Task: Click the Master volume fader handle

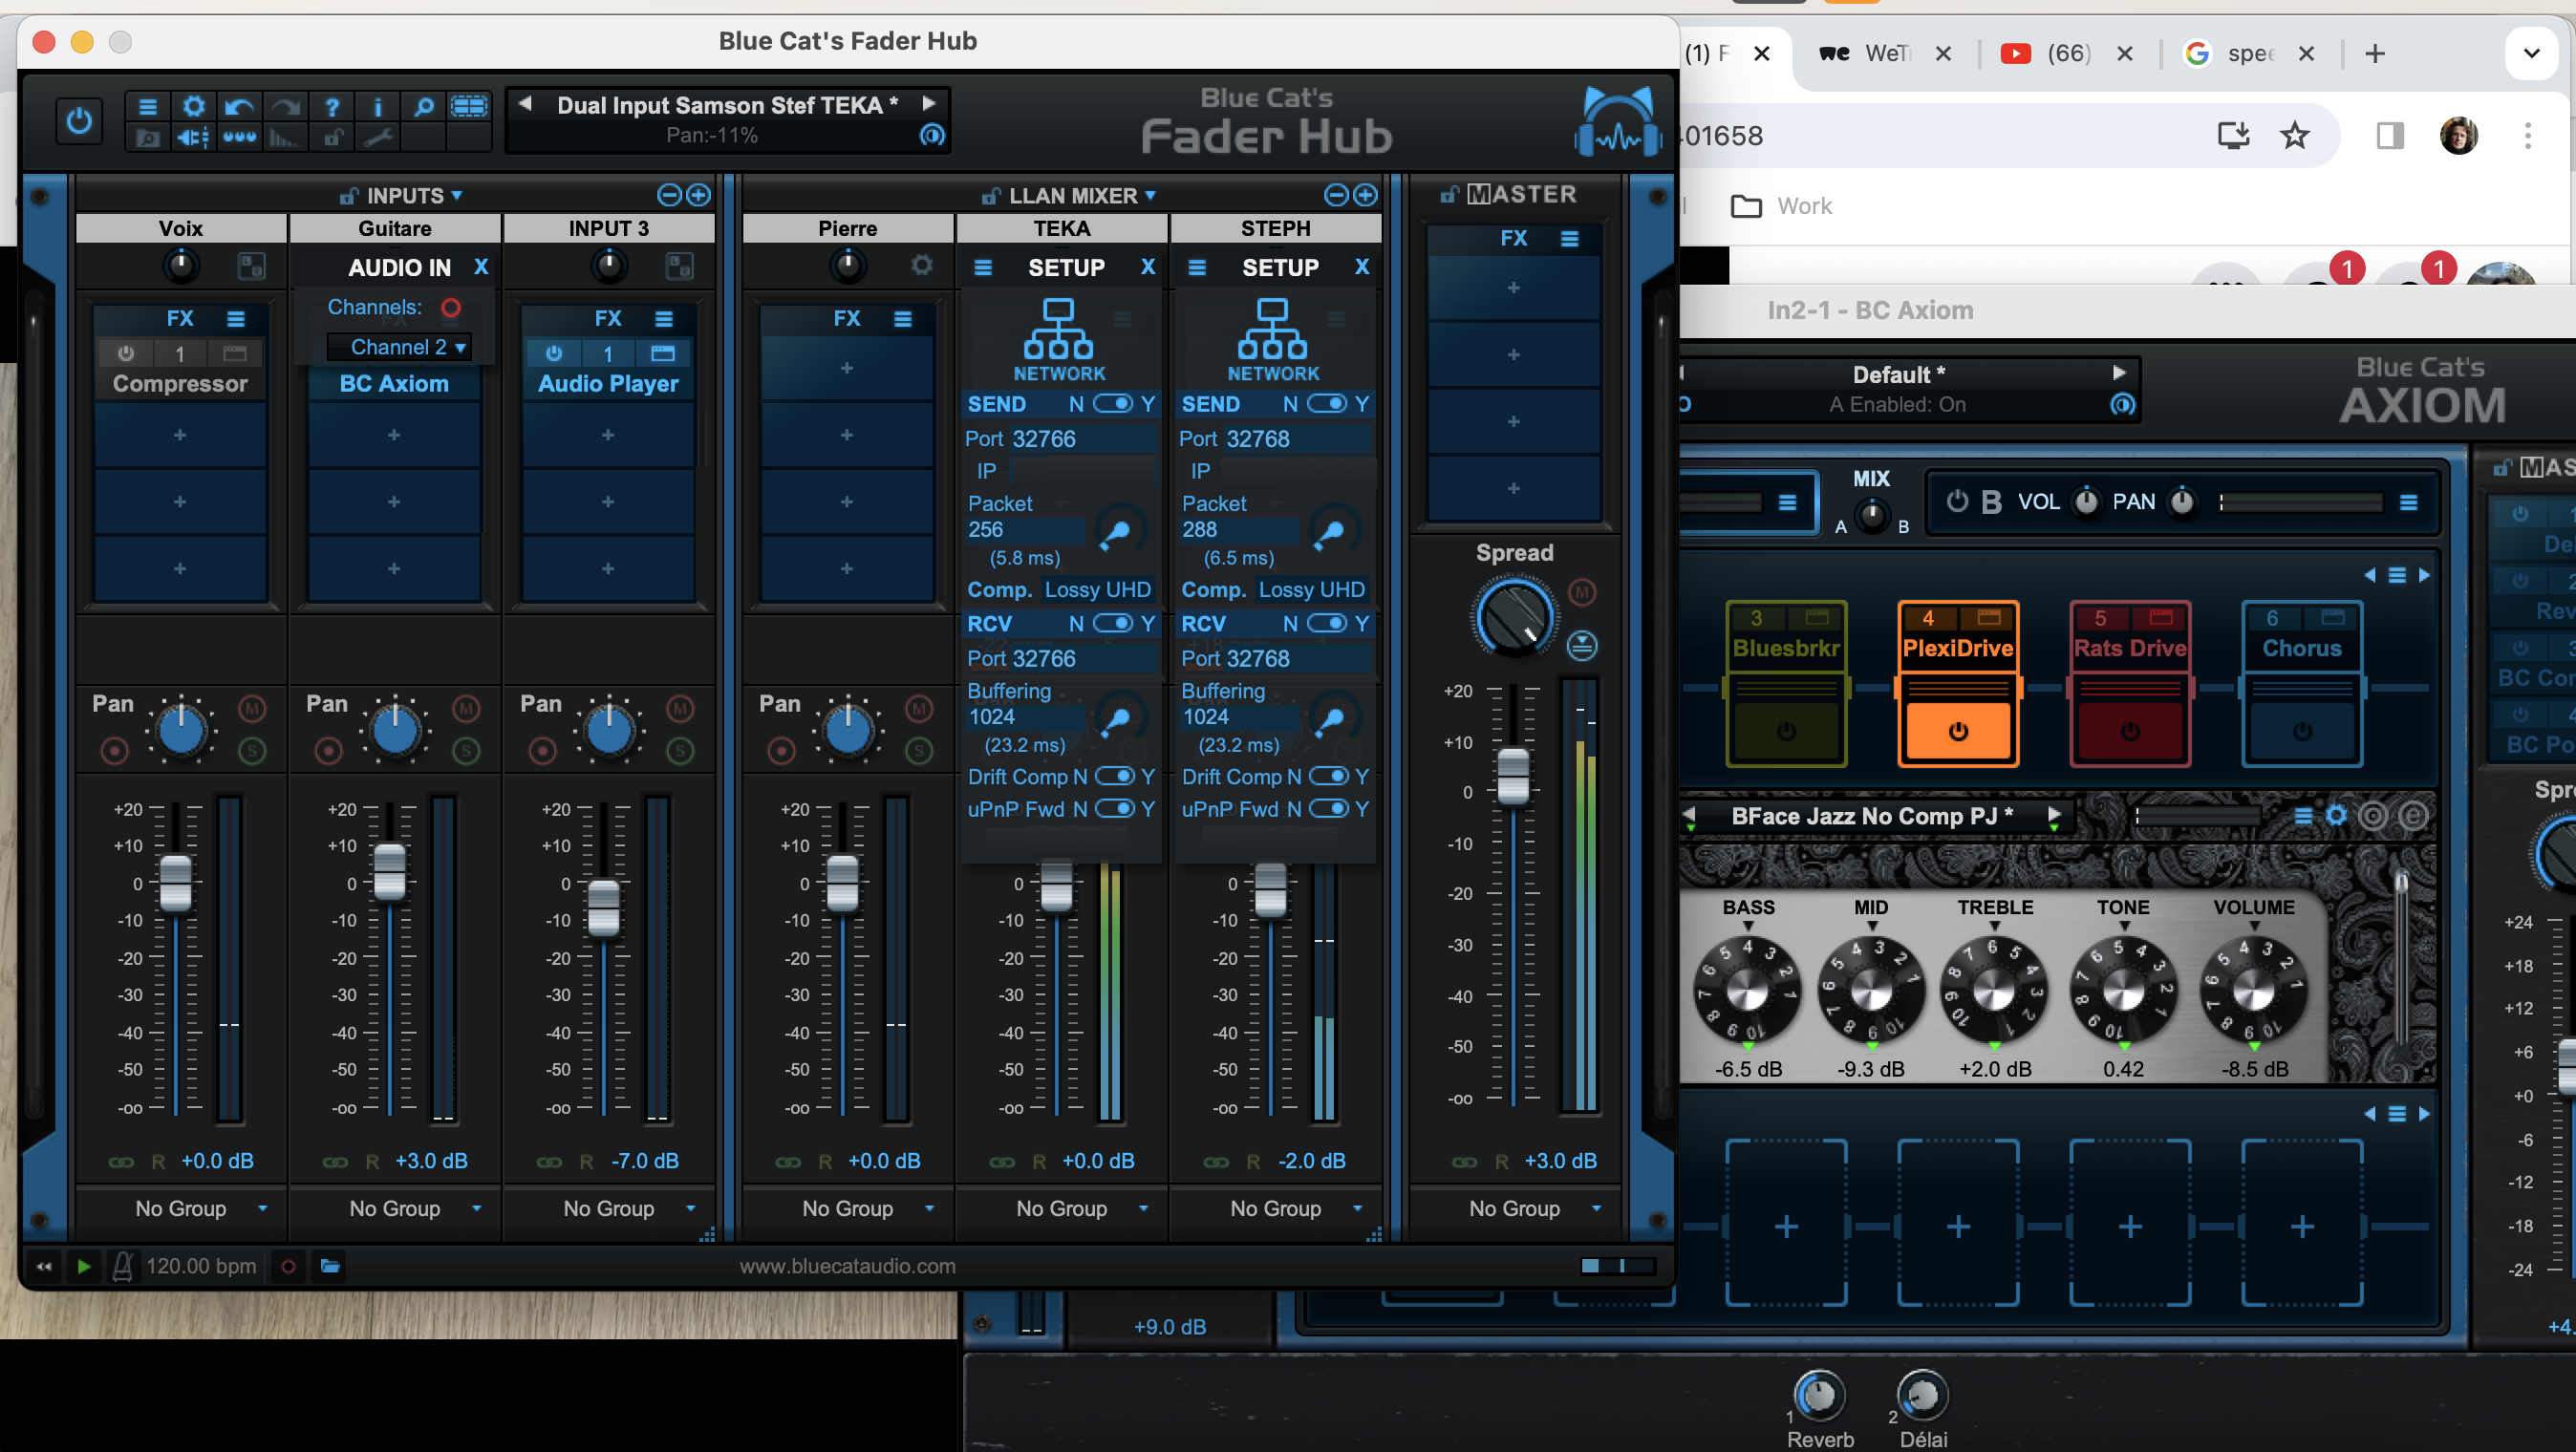Action: pyautogui.click(x=1512, y=776)
